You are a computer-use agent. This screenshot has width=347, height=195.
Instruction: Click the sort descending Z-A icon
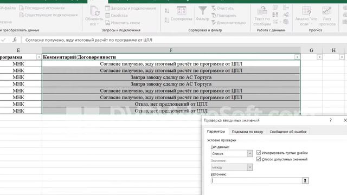click(x=167, y=21)
